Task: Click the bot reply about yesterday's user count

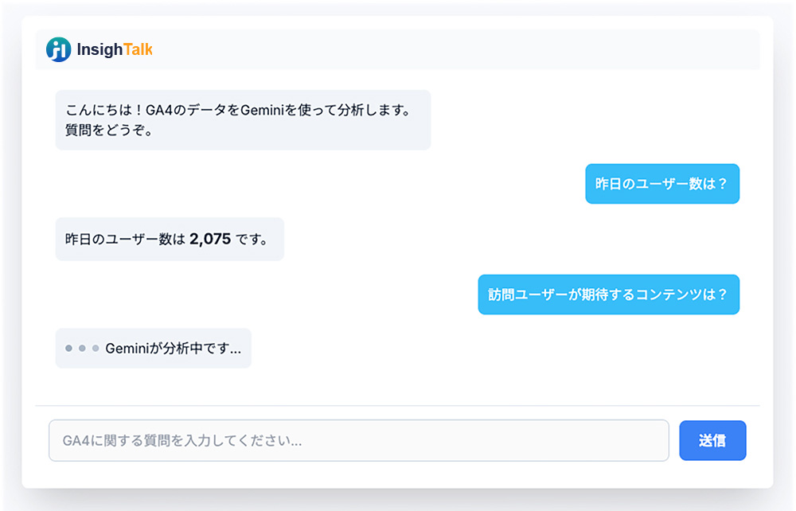Action: pos(170,239)
